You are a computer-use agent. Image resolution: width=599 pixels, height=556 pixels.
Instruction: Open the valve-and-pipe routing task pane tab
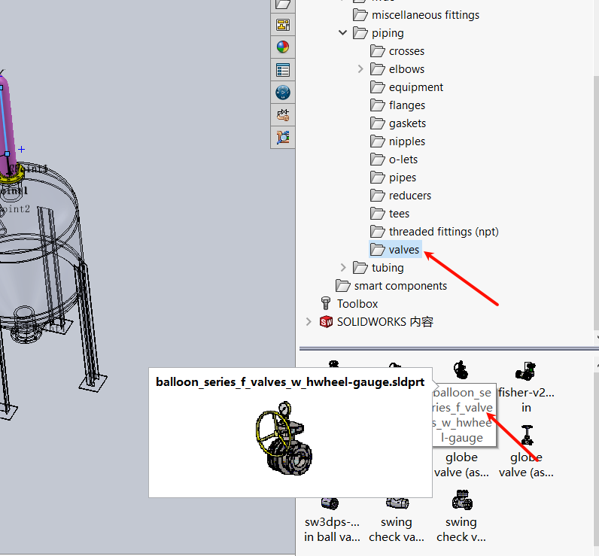pyautogui.click(x=283, y=114)
